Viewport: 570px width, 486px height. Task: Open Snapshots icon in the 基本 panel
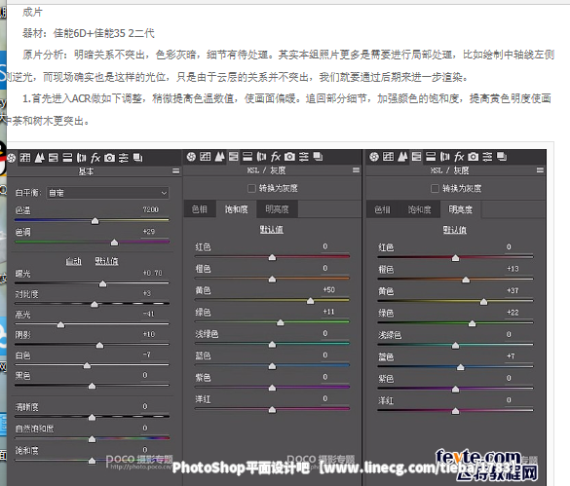137,158
